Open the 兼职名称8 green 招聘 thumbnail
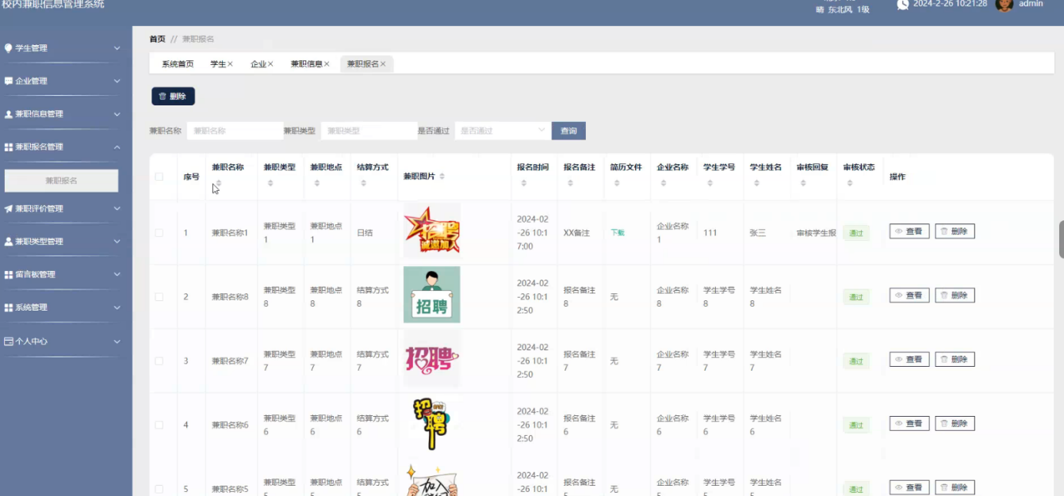This screenshot has height=496, width=1064. (431, 295)
